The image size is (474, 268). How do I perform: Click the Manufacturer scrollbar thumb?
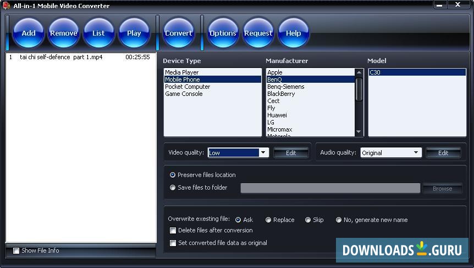point(359,89)
